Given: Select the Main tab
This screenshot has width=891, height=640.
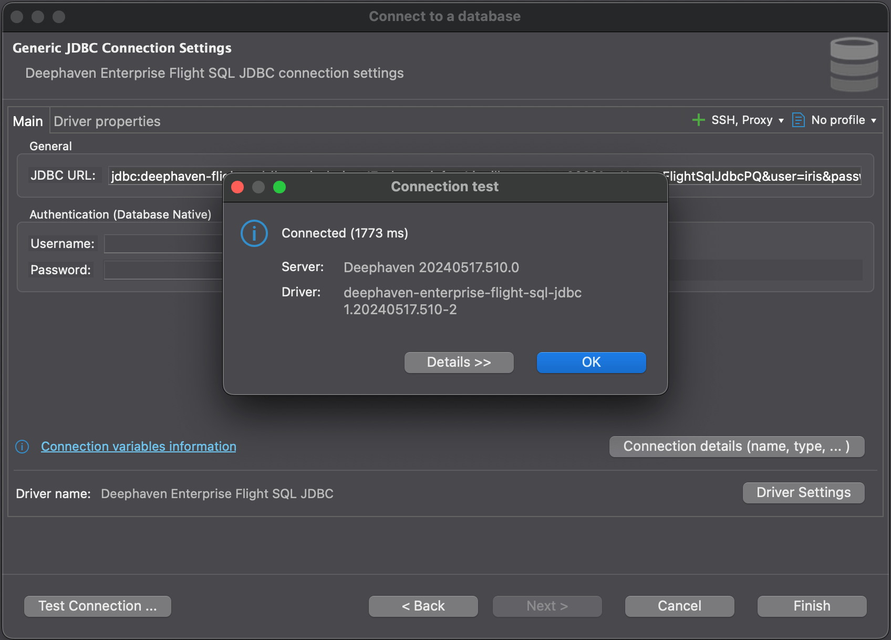Looking at the screenshot, I should point(28,121).
